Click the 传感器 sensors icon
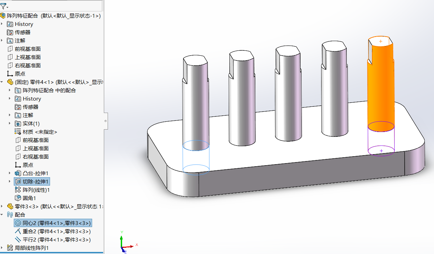Screen dimensions: 434x254 10,32
